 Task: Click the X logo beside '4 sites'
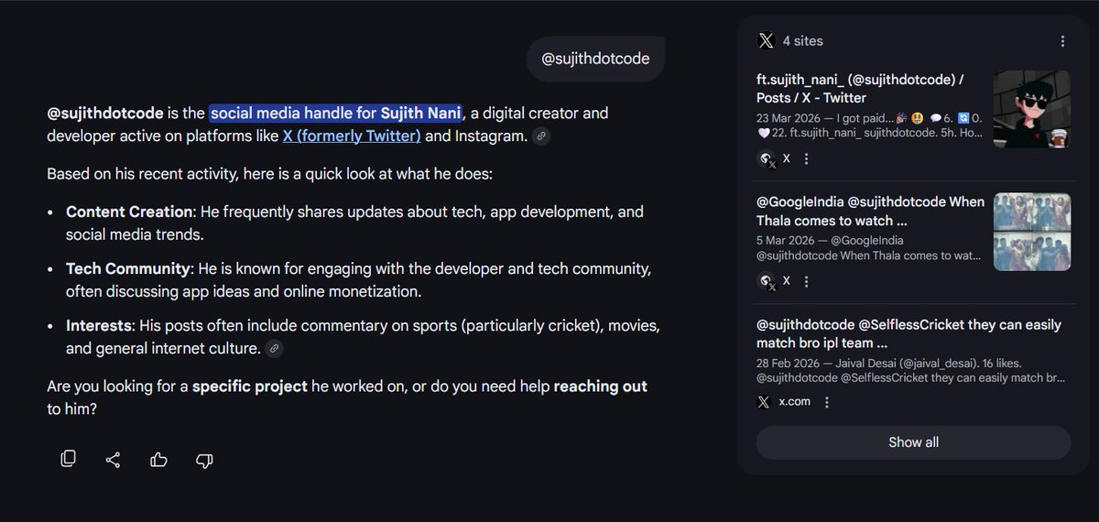[x=766, y=40]
